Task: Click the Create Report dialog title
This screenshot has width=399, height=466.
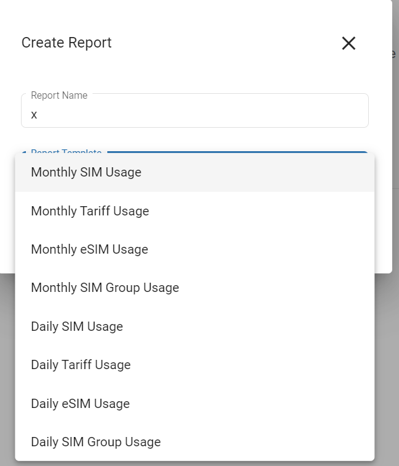Action: point(67,43)
